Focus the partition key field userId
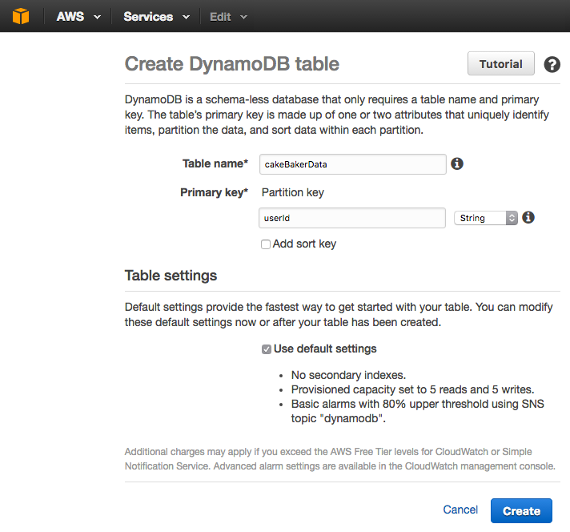 pyautogui.click(x=352, y=218)
